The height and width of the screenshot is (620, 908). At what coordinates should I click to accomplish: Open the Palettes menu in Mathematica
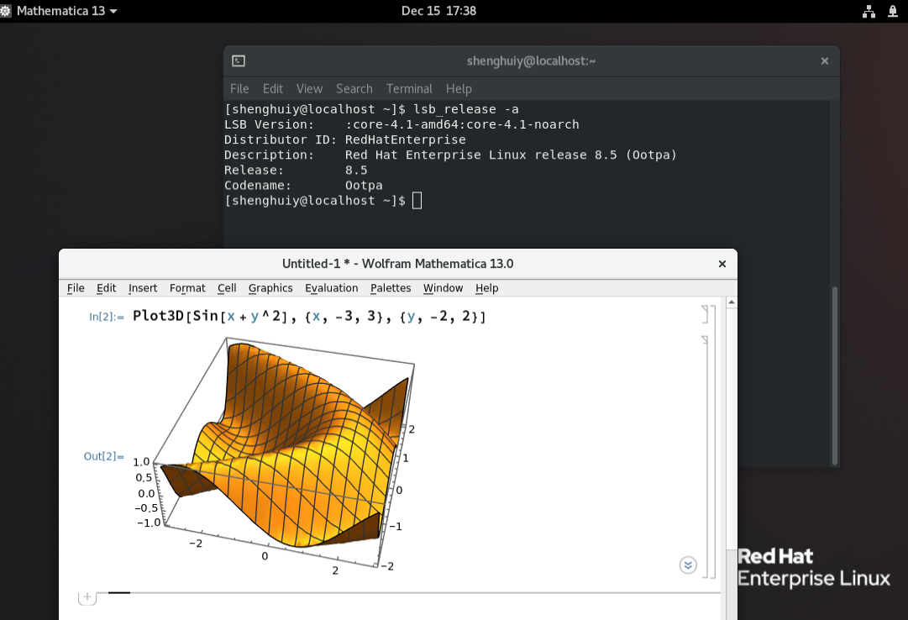coord(391,288)
